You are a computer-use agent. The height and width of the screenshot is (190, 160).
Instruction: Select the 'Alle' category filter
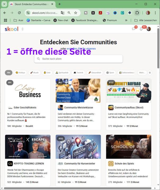coord(9,73)
